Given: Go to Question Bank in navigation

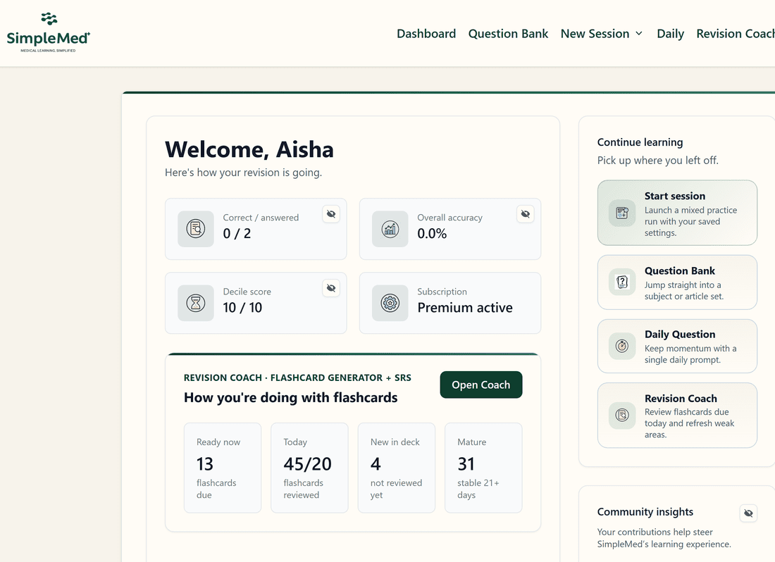Looking at the screenshot, I should tap(508, 34).
